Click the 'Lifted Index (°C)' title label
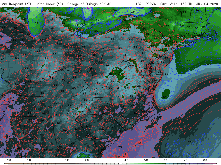This screenshot has width=221, height=165. click(49, 4)
